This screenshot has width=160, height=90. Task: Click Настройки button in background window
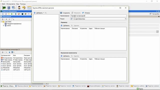pyautogui.click(x=154, y=14)
